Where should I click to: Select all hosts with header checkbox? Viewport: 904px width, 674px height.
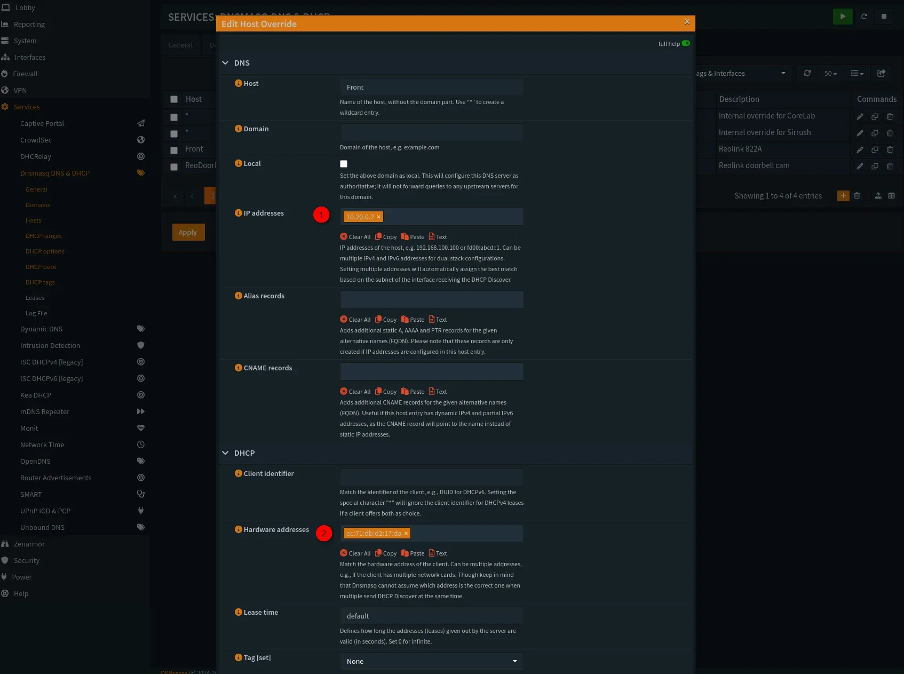tap(174, 99)
